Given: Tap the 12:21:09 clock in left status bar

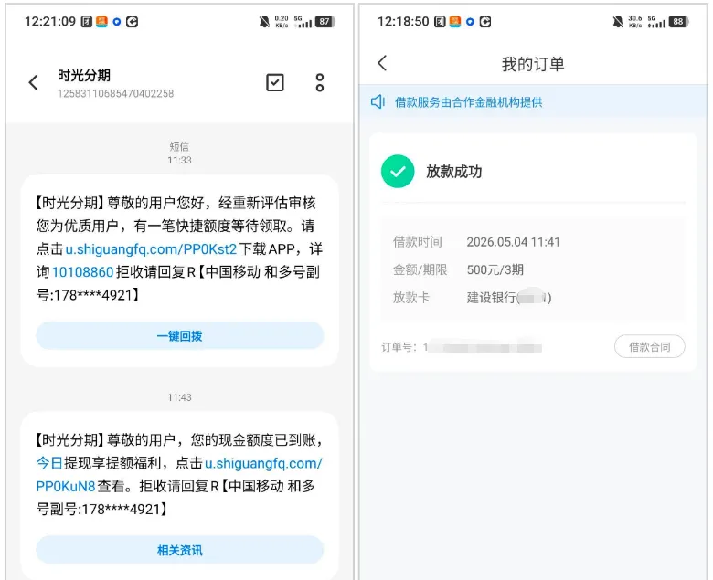Looking at the screenshot, I should (50, 21).
